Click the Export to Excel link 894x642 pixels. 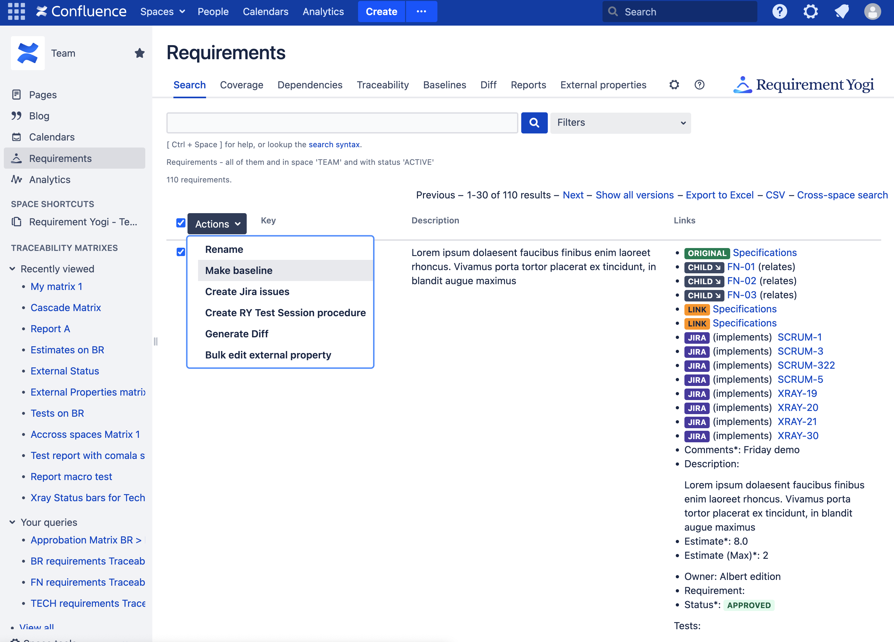pyautogui.click(x=719, y=195)
